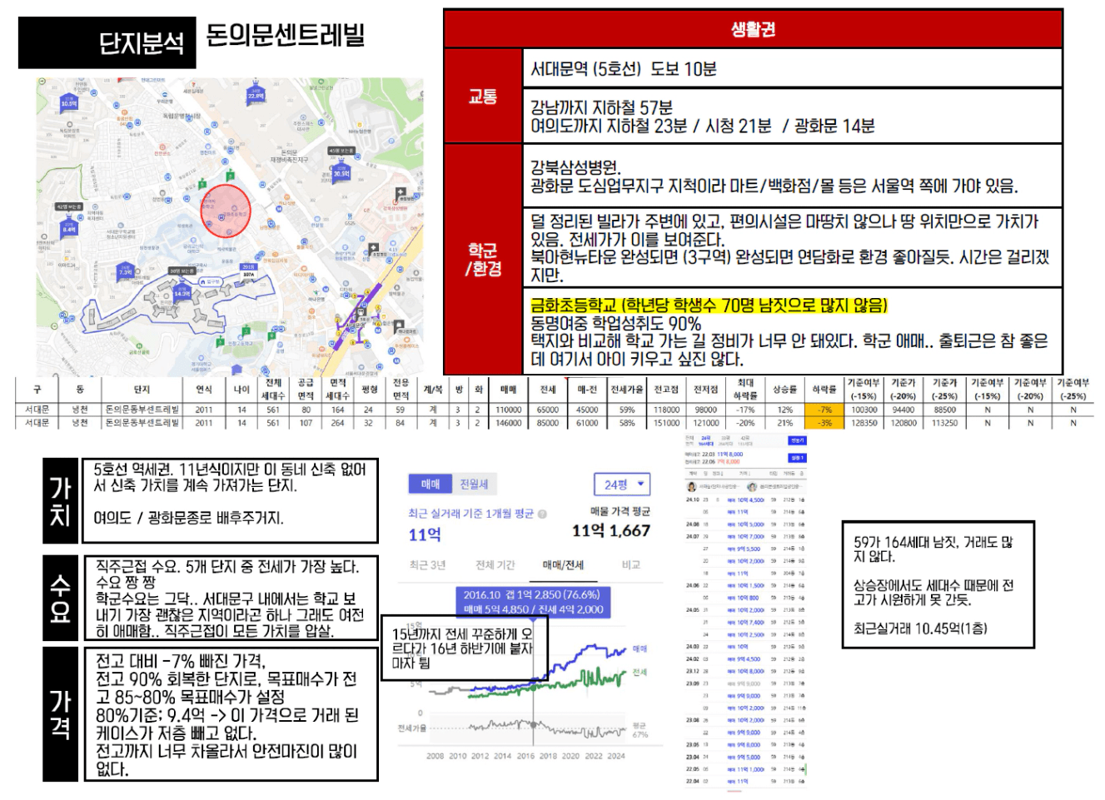Screen dimensions: 1105x800
Task: Click the 10억 5,000 transaction row
Action: tap(745, 524)
